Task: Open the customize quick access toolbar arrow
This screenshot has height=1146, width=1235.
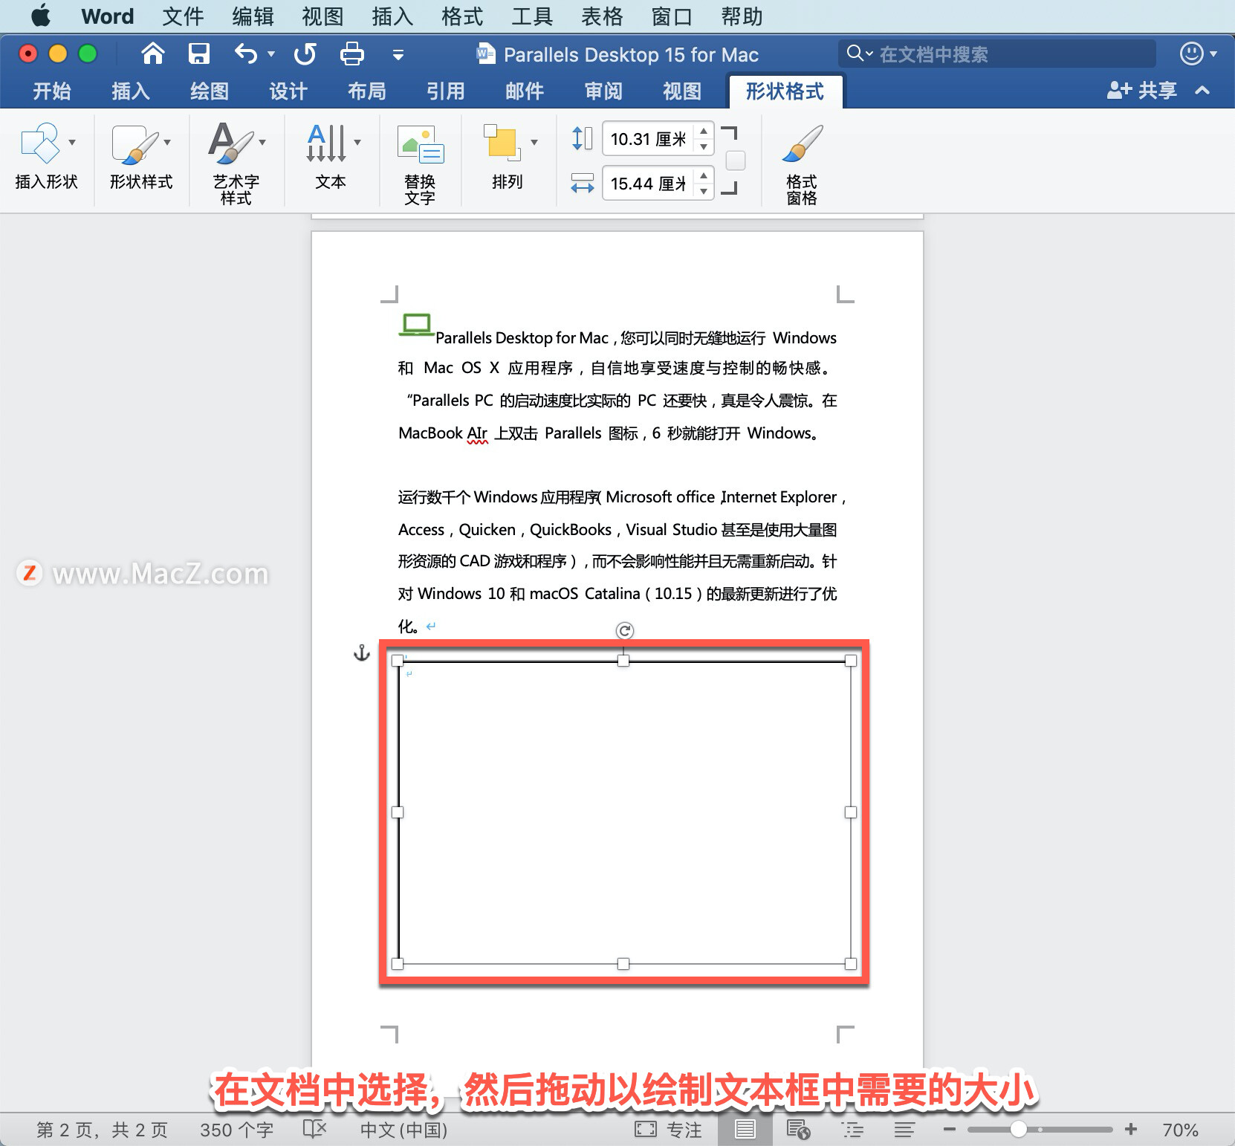Action: (398, 54)
